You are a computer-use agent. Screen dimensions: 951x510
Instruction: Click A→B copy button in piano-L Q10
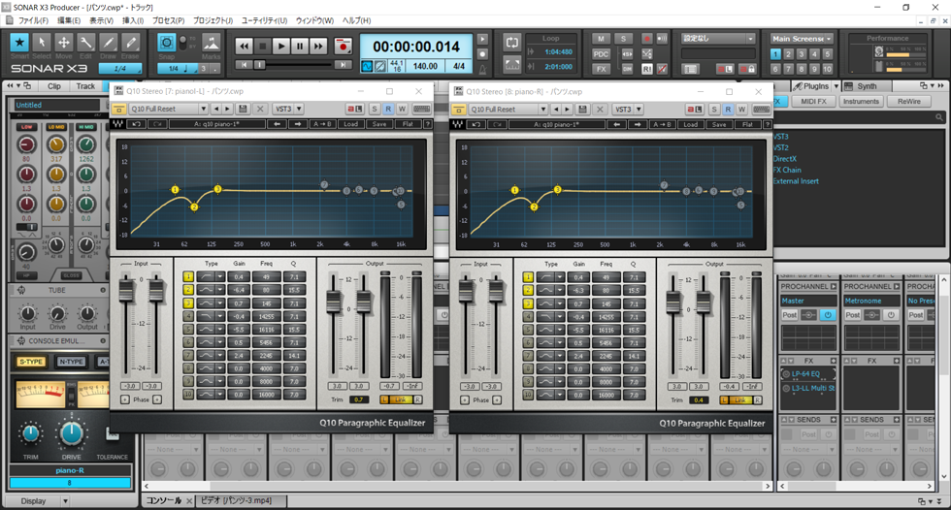point(322,124)
